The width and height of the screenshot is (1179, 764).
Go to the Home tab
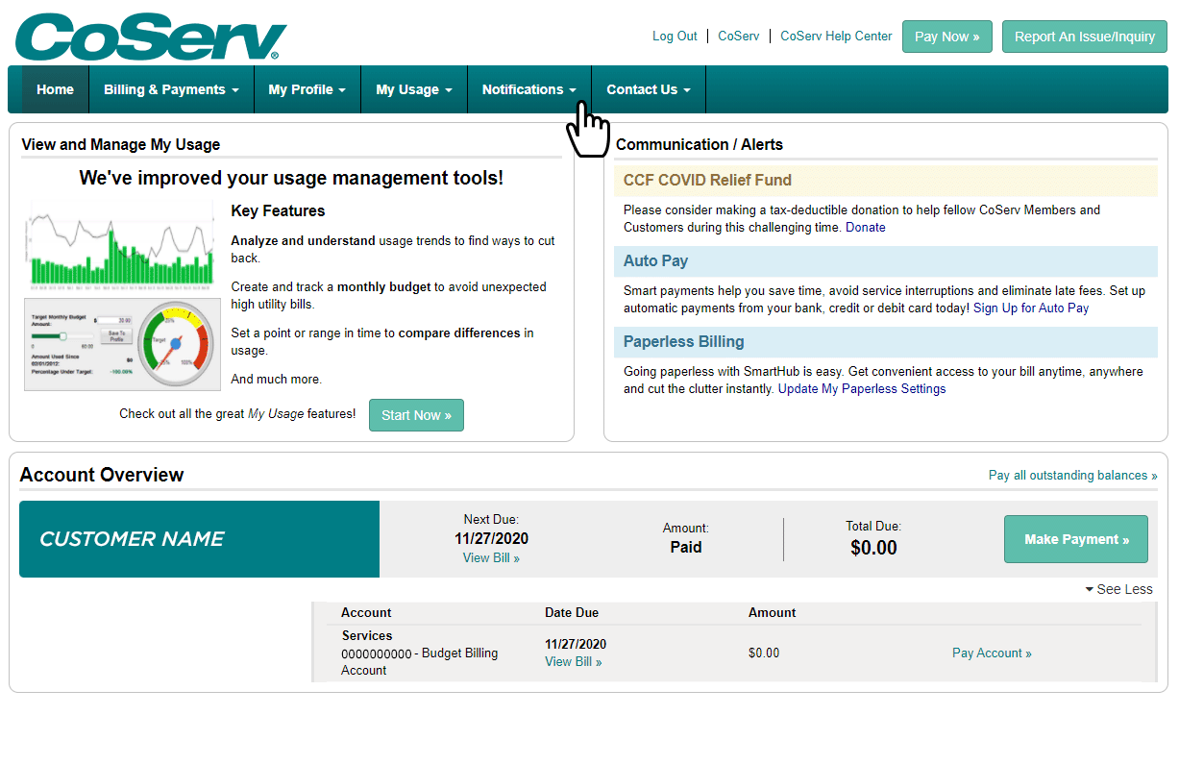[x=55, y=89]
